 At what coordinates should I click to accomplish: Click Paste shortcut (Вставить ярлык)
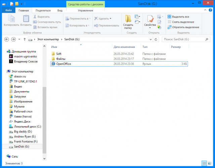(x=46, y=27)
